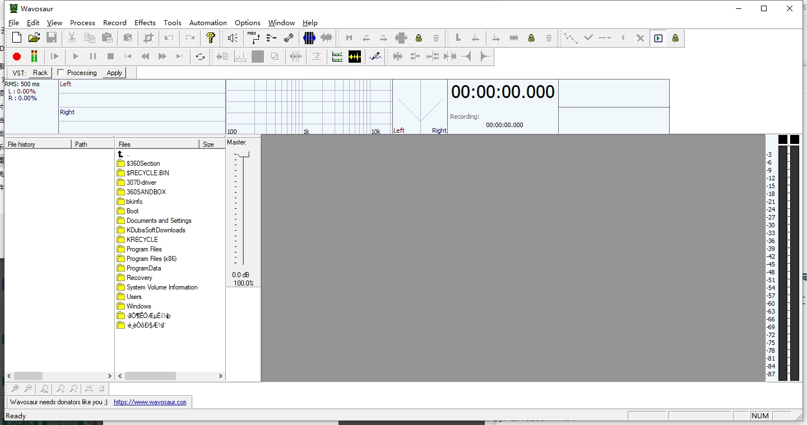This screenshot has width=807, height=425.
Task: Toggle the marker lock padlock icon
Action: pyautogui.click(x=419, y=38)
